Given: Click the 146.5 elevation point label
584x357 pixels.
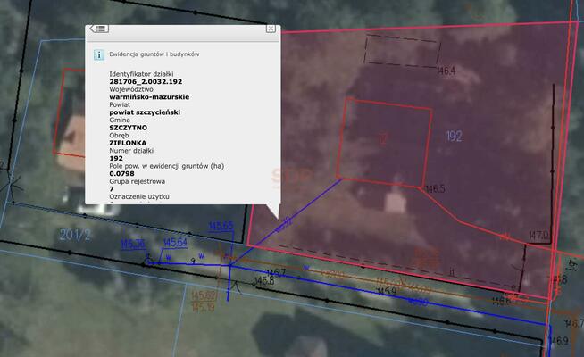Looking at the screenshot, I should [x=435, y=189].
